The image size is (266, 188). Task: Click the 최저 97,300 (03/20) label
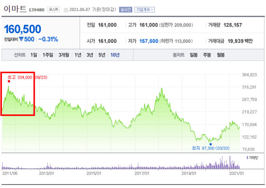click(x=211, y=148)
